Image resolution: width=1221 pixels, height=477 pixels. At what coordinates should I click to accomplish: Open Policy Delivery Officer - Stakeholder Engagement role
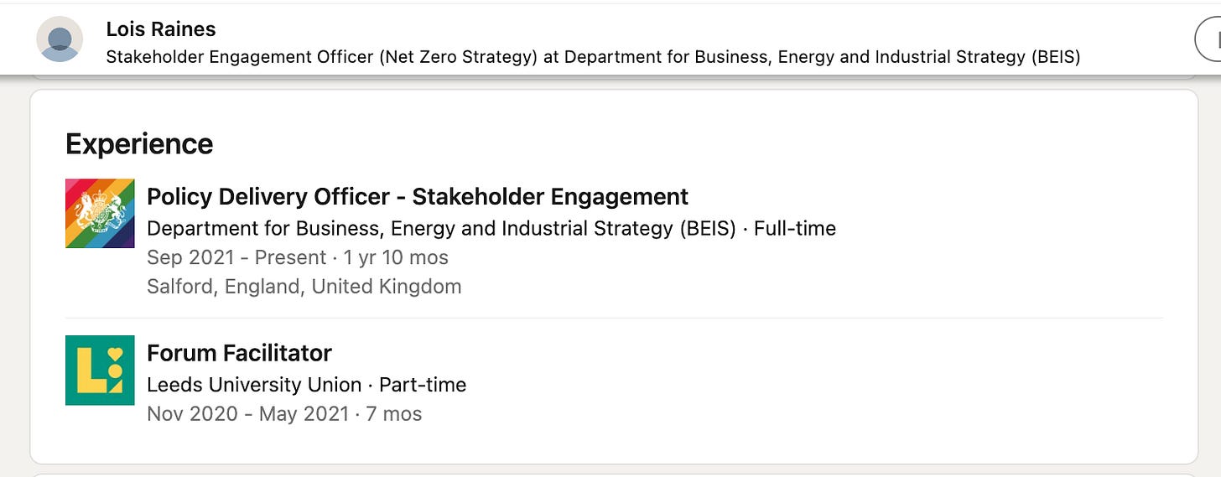pyautogui.click(x=418, y=197)
